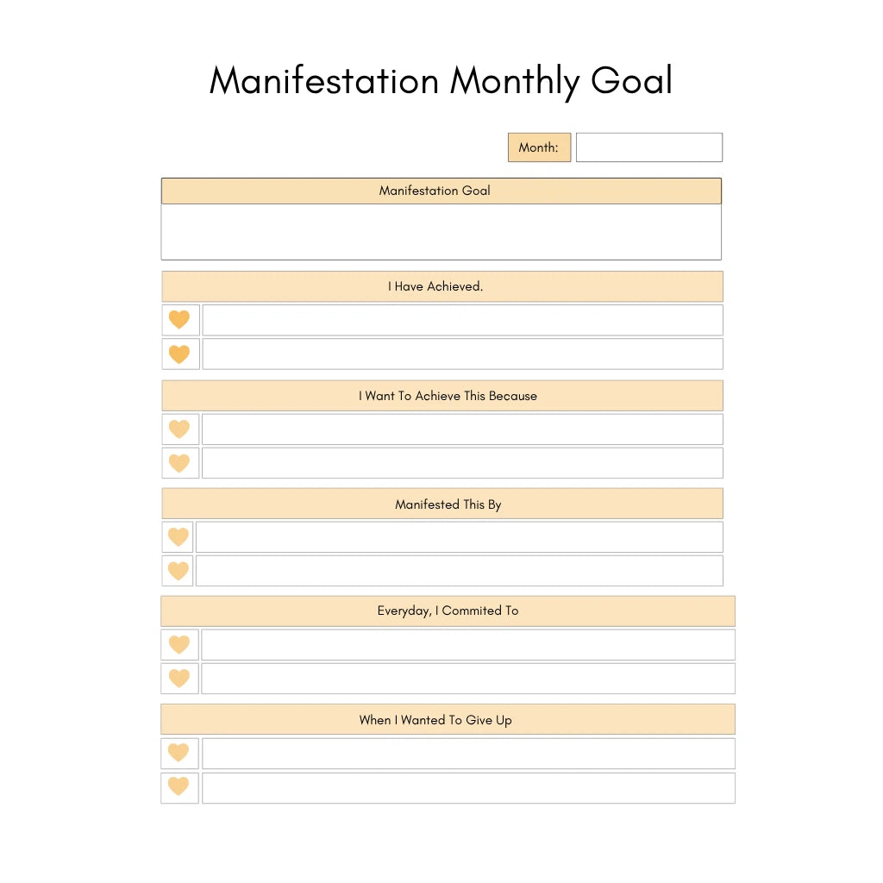Click the Manifestation Goal text area

(441, 231)
